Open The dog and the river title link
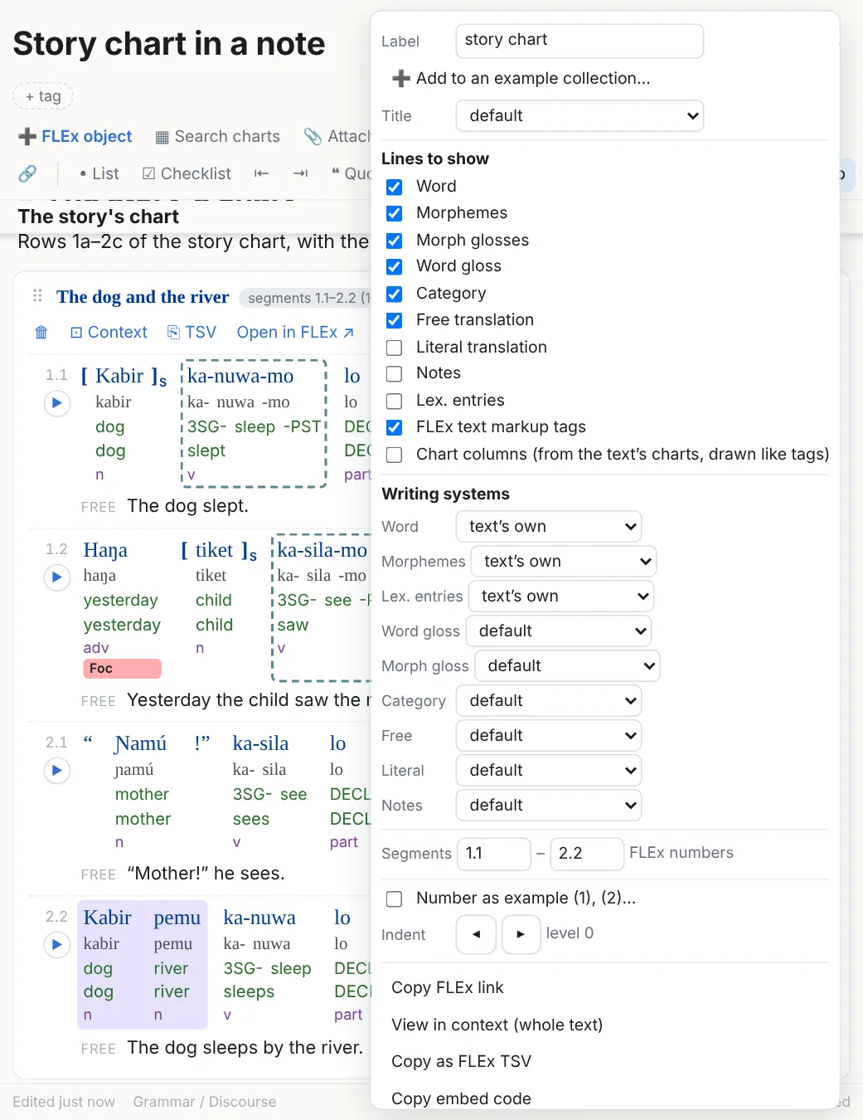This screenshot has height=1120, width=863. pos(143,296)
